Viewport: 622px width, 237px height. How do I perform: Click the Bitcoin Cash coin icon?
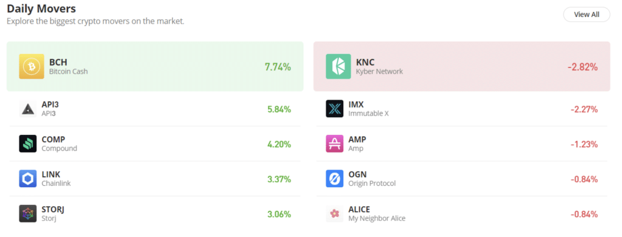coord(32,66)
